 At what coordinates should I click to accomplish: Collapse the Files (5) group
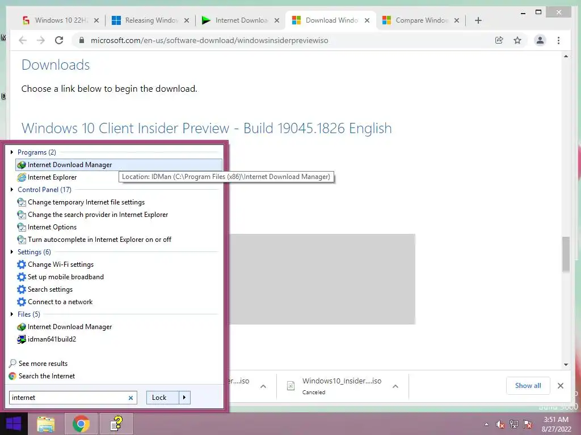[12, 314]
